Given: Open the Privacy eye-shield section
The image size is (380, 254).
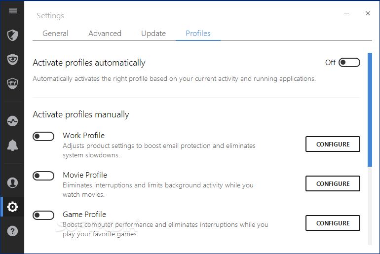Looking at the screenshot, I should tap(12, 59).
